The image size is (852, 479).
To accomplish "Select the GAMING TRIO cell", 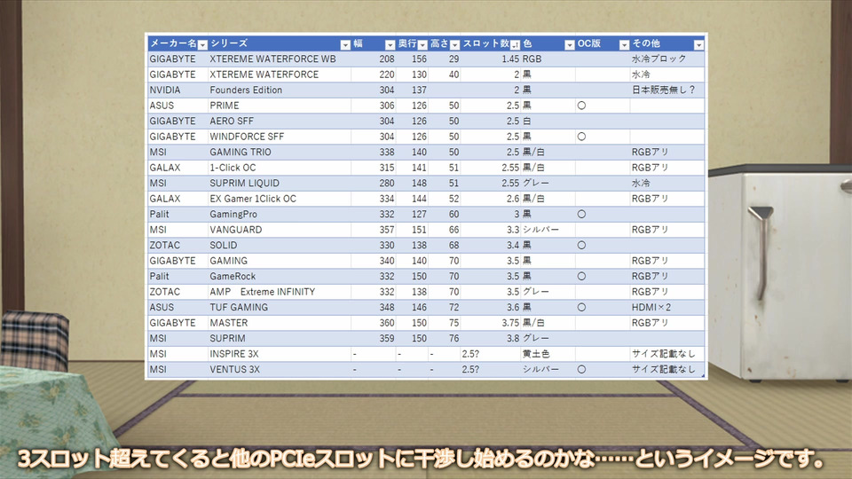I will (280, 152).
